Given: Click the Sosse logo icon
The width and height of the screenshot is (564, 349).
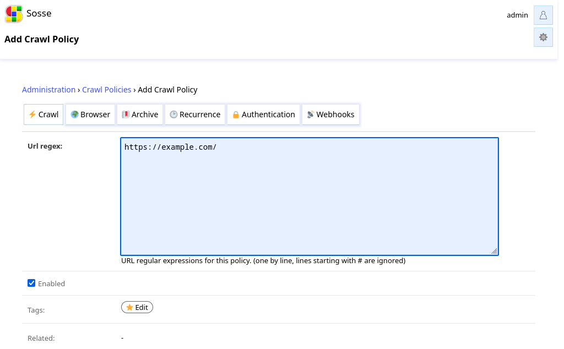Looking at the screenshot, I should 14,14.
